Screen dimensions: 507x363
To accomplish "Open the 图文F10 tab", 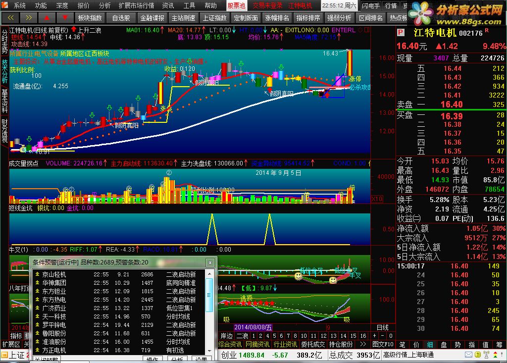I will click(383, 345).
